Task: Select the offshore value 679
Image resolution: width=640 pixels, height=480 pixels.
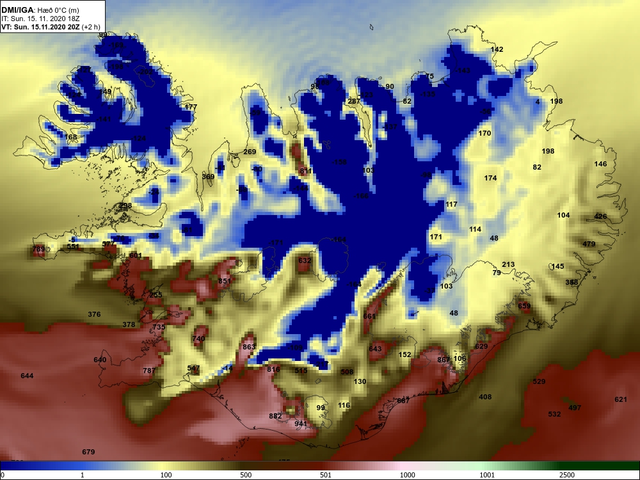Action: pos(88,452)
